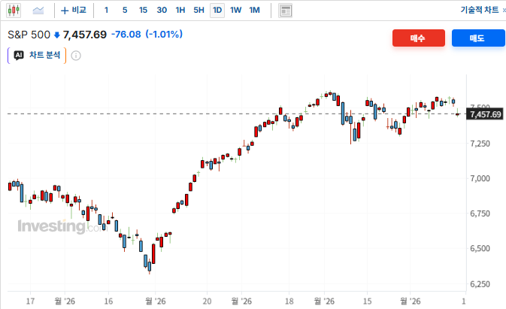Screen dimensions: 506x309
Task: Click the 7,457.69 current price axis label
Action: (485, 114)
